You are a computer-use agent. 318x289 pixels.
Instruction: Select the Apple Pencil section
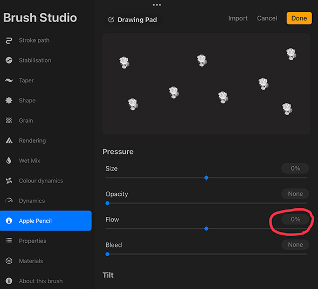46,221
